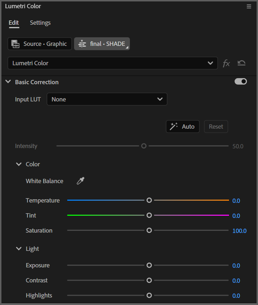Click the Auto button

pos(182,127)
